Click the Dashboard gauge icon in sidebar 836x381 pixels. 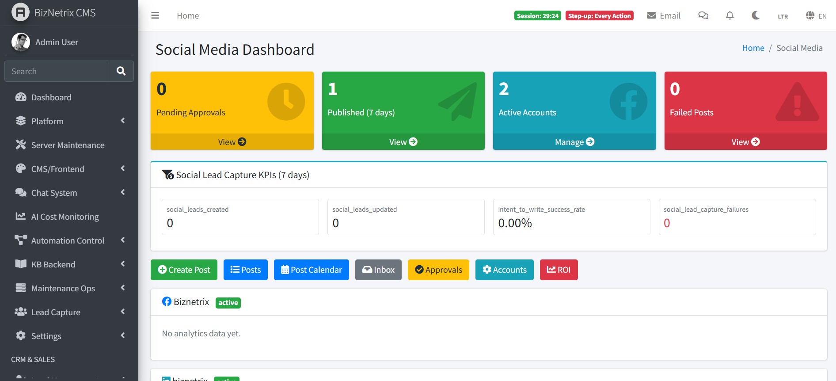click(x=21, y=97)
